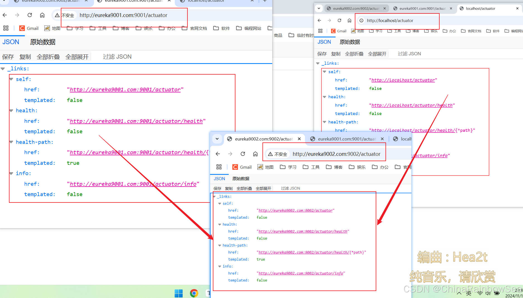Click eureka9001 address bar URL
Viewport: 523px width, 298px height.
coord(123,15)
